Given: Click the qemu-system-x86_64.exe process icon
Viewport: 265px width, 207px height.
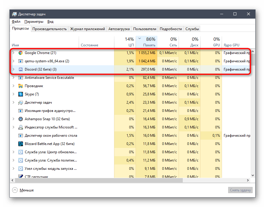Looking at the screenshot, I should point(21,61).
